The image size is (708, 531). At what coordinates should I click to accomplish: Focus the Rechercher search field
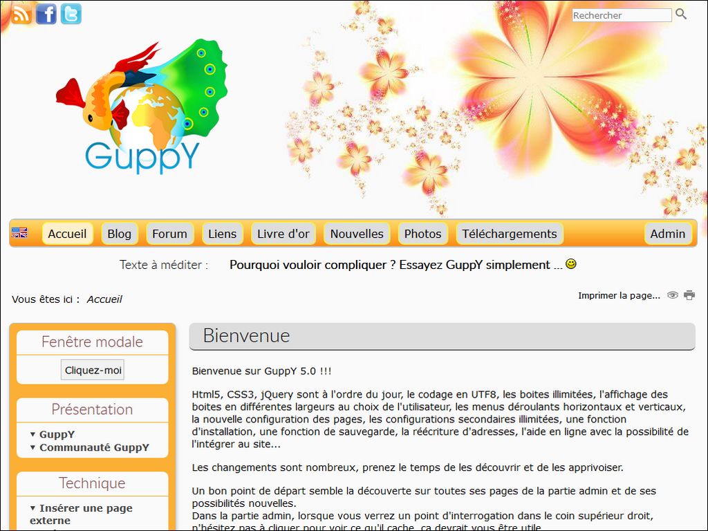(x=622, y=15)
